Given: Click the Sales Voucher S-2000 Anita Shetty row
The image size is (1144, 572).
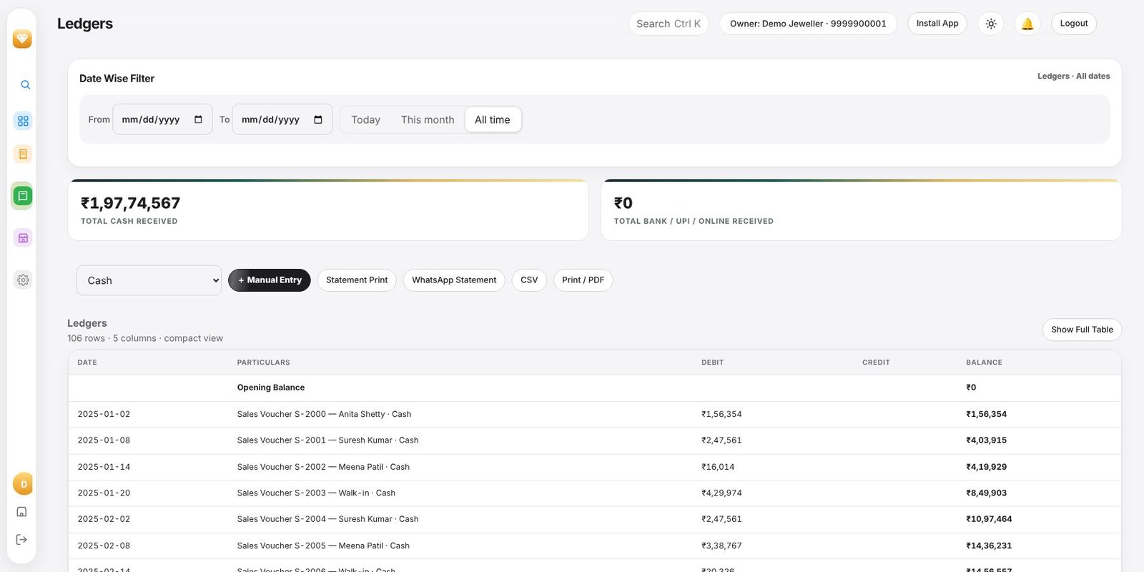Looking at the screenshot, I should [x=595, y=414].
